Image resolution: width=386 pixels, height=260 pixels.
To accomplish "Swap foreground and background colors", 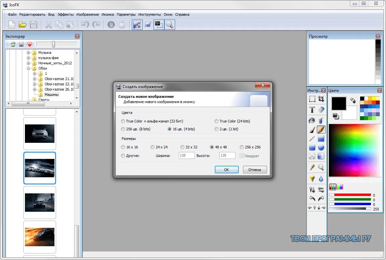I will [353, 100].
